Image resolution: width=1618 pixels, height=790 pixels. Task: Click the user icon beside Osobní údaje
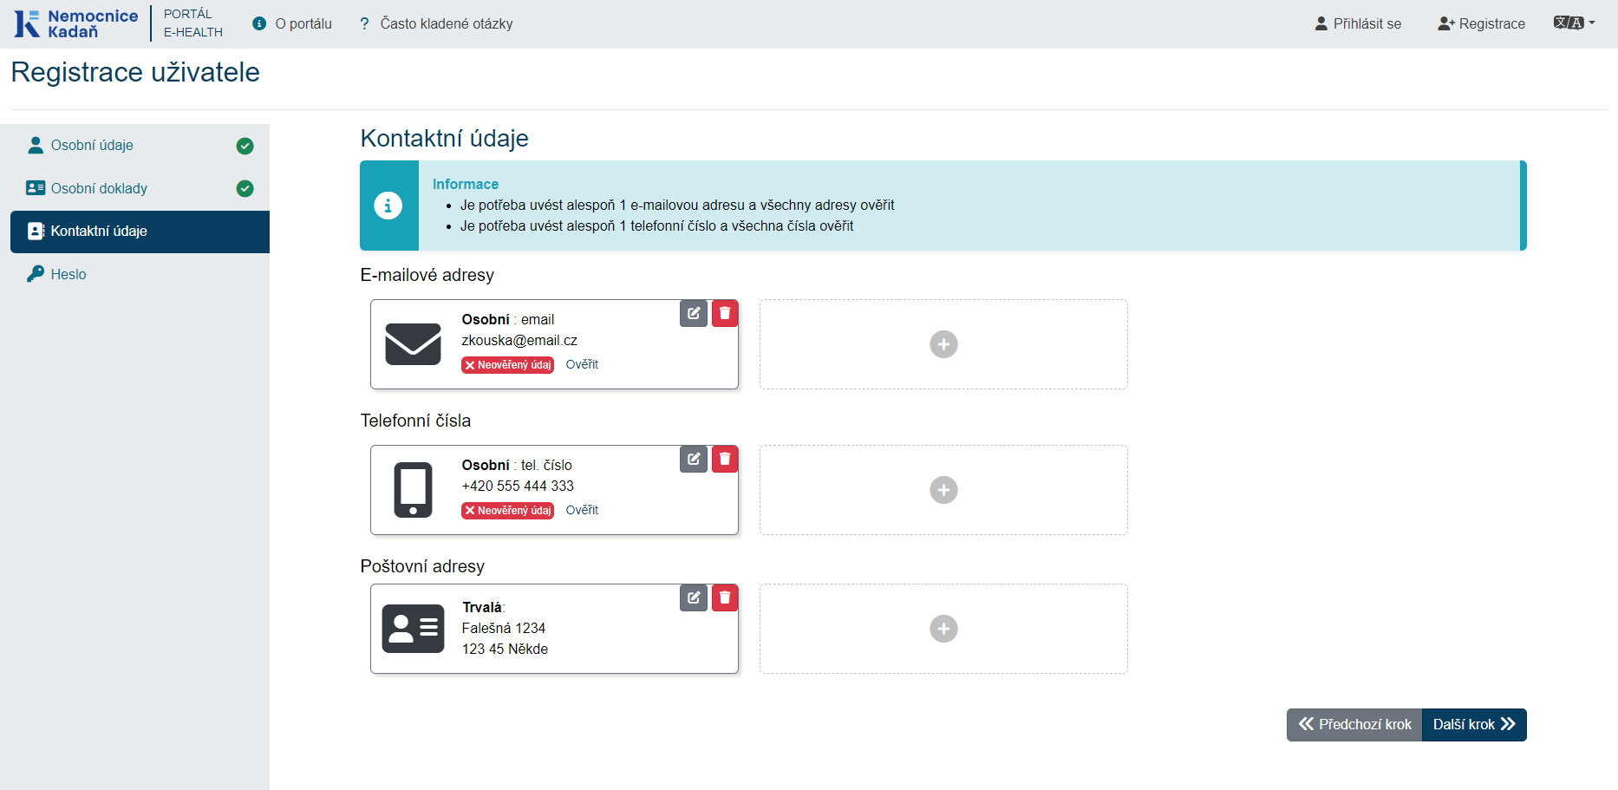pyautogui.click(x=36, y=145)
